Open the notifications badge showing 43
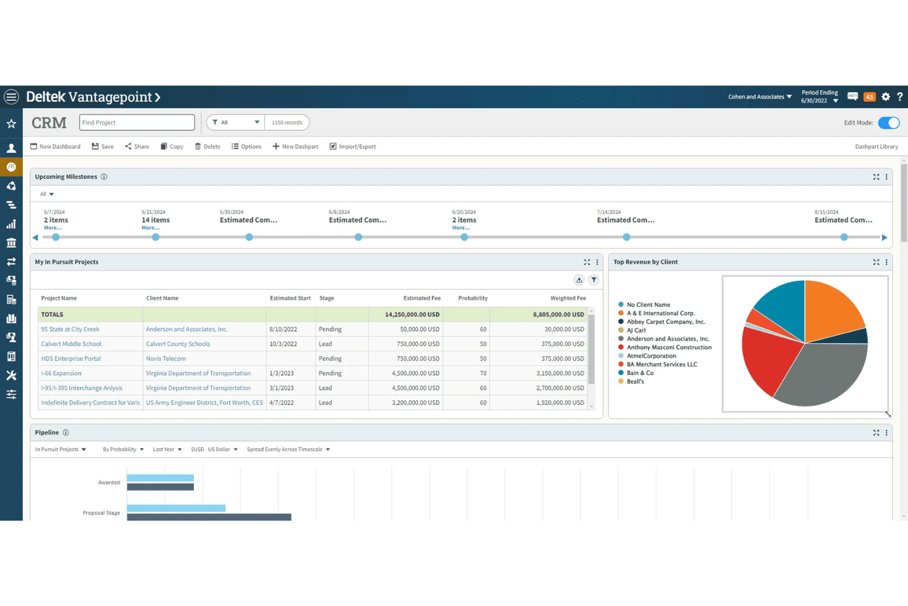 click(869, 97)
